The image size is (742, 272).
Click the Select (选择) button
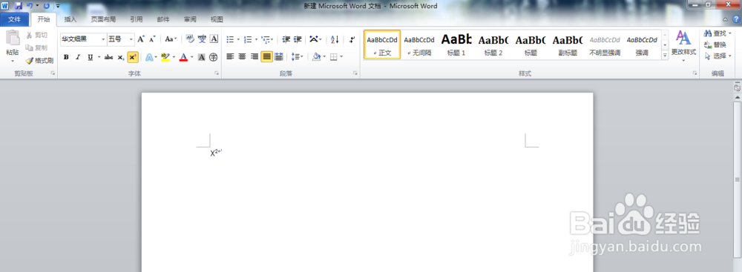click(x=717, y=56)
